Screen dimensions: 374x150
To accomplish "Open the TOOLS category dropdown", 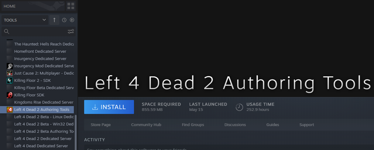I will click(x=25, y=20).
